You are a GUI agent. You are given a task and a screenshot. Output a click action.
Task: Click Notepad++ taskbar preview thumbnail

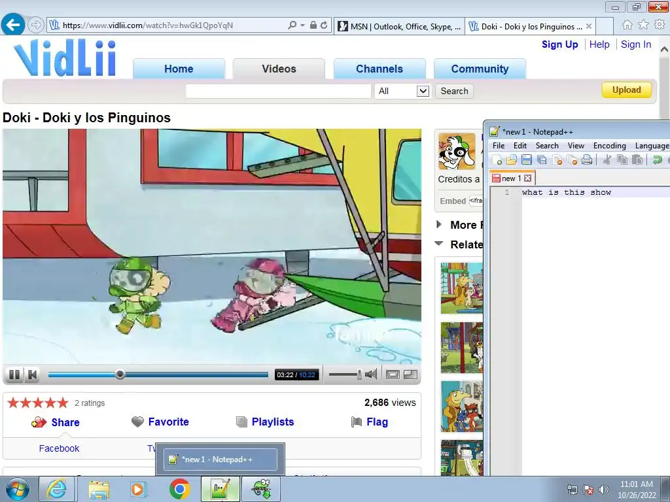220,460
